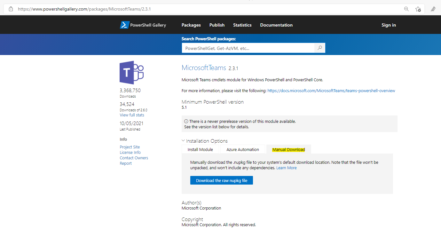The width and height of the screenshot is (441, 230).
Task: Click the Download the raw nupkg file button
Action: pyautogui.click(x=221, y=180)
